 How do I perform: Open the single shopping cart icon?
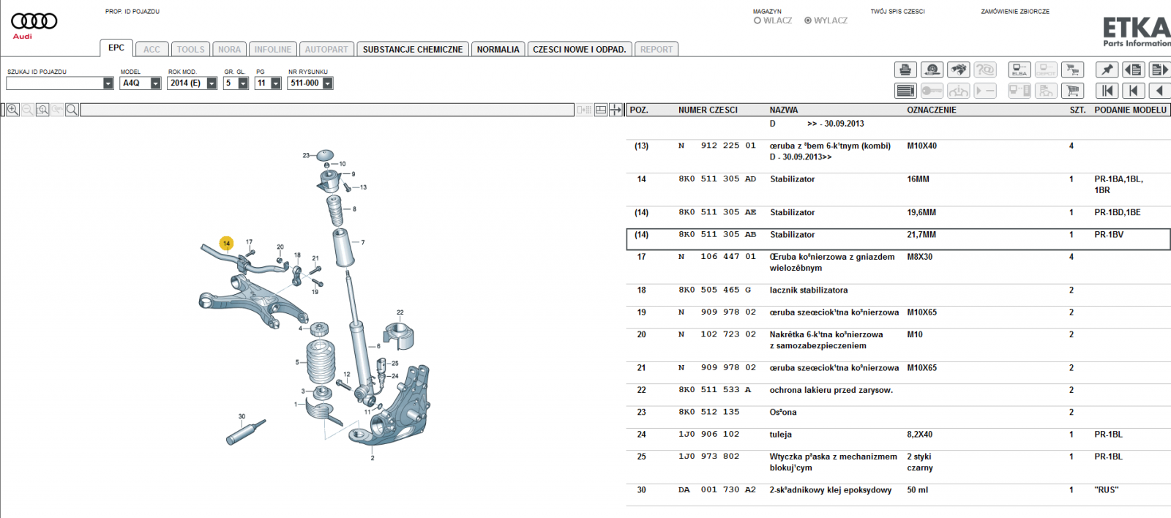(1072, 91)
